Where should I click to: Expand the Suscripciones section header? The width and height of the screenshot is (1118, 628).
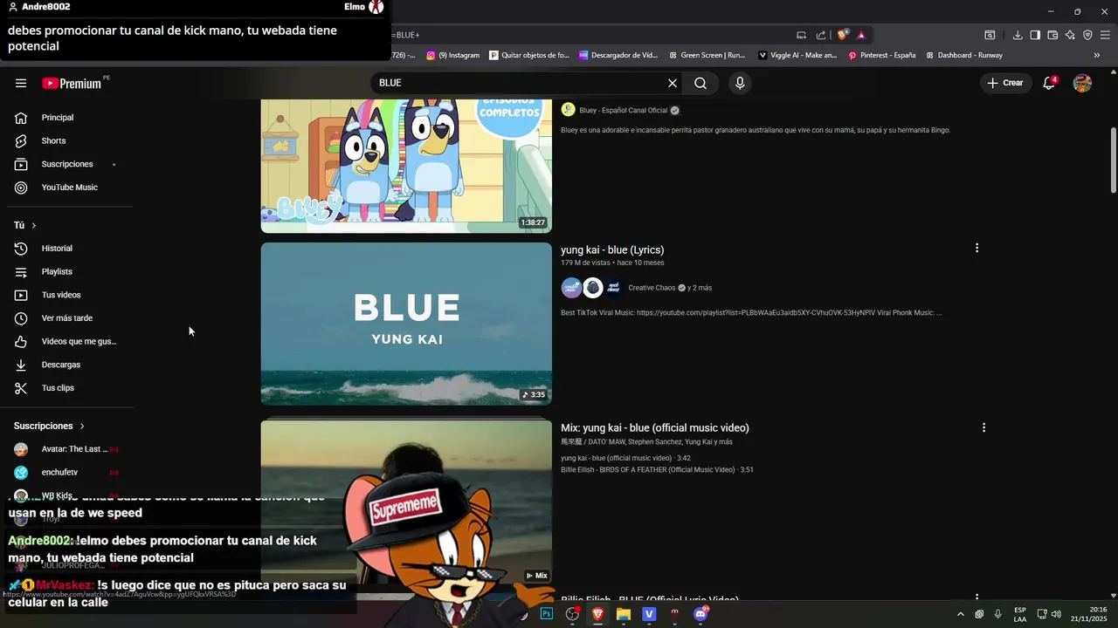pyautogui.click(x=49, y=426)
